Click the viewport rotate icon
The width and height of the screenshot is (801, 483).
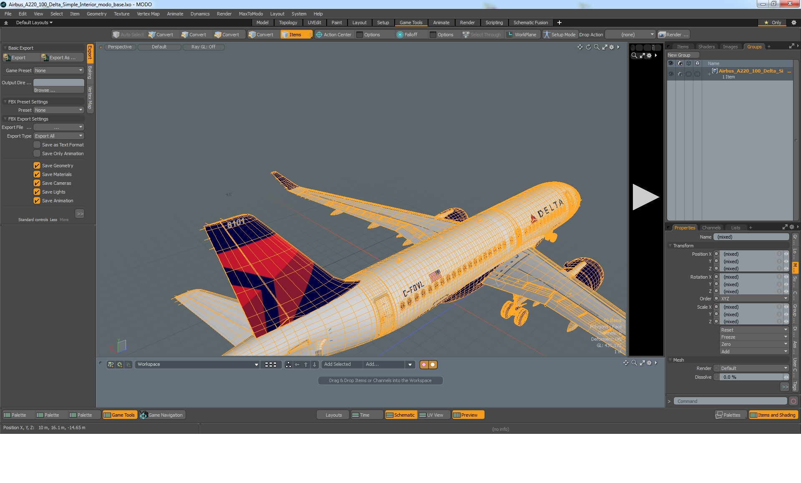(588, 47)
